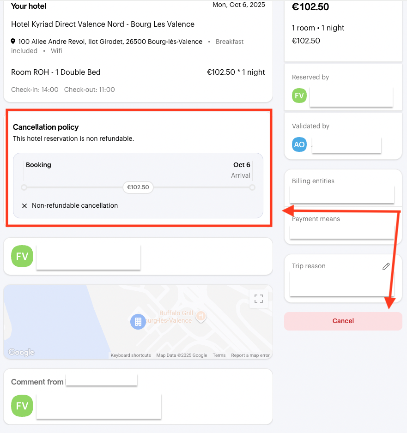Viewport: 407px width, 433px height.
Task: Toggle fullscreen view of the map
Action: pyautogui.click(x=259, y=298)
